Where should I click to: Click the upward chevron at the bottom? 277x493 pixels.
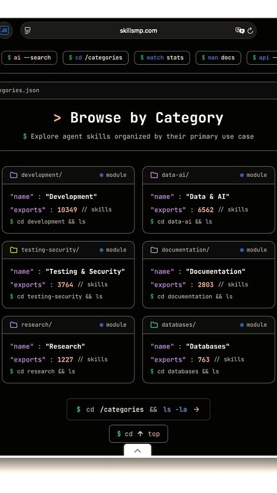pos(137,451)
